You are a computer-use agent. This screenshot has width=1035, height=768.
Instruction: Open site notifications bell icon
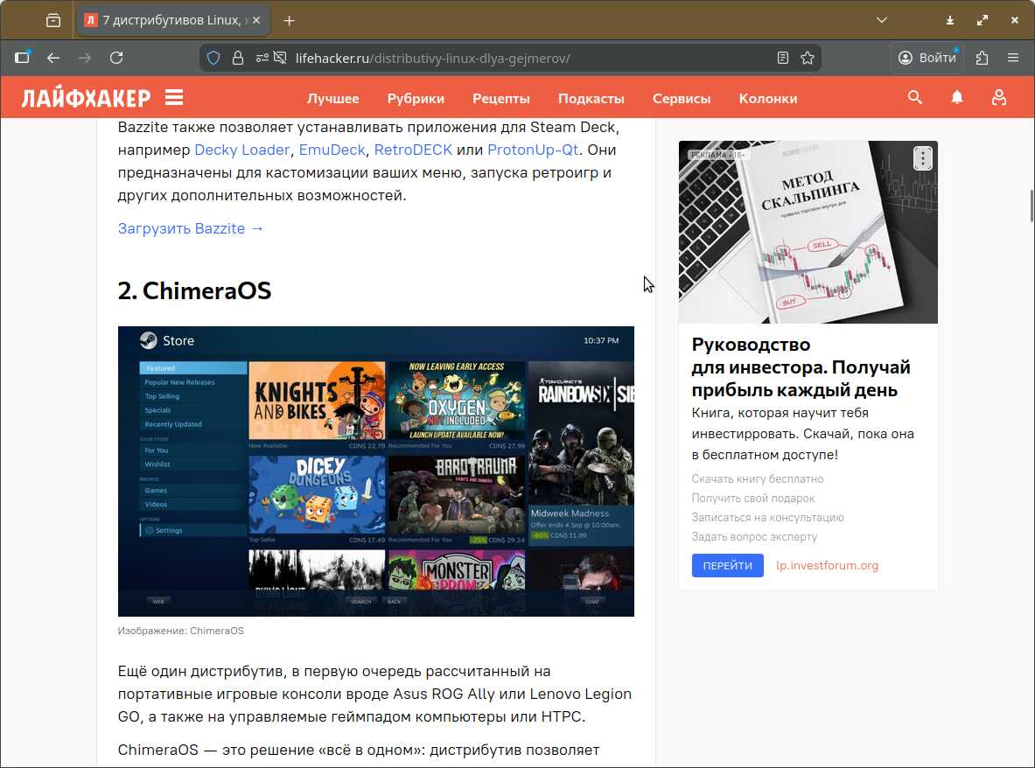click(957, 98)
